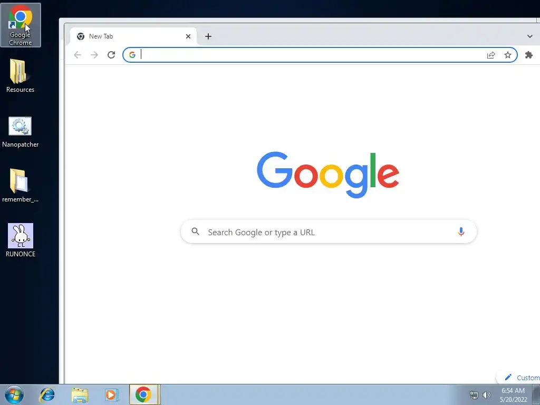Open network status tray icon
The width and height of the screenshot is (540, 405).
point(474,395)
